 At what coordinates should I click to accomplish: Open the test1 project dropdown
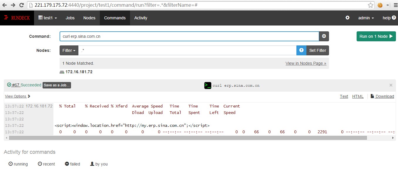coord(48,18)
